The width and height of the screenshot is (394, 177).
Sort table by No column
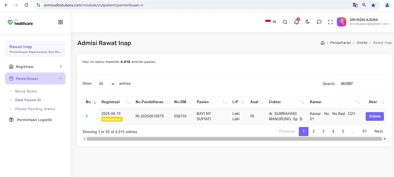[x=91, y=102]
